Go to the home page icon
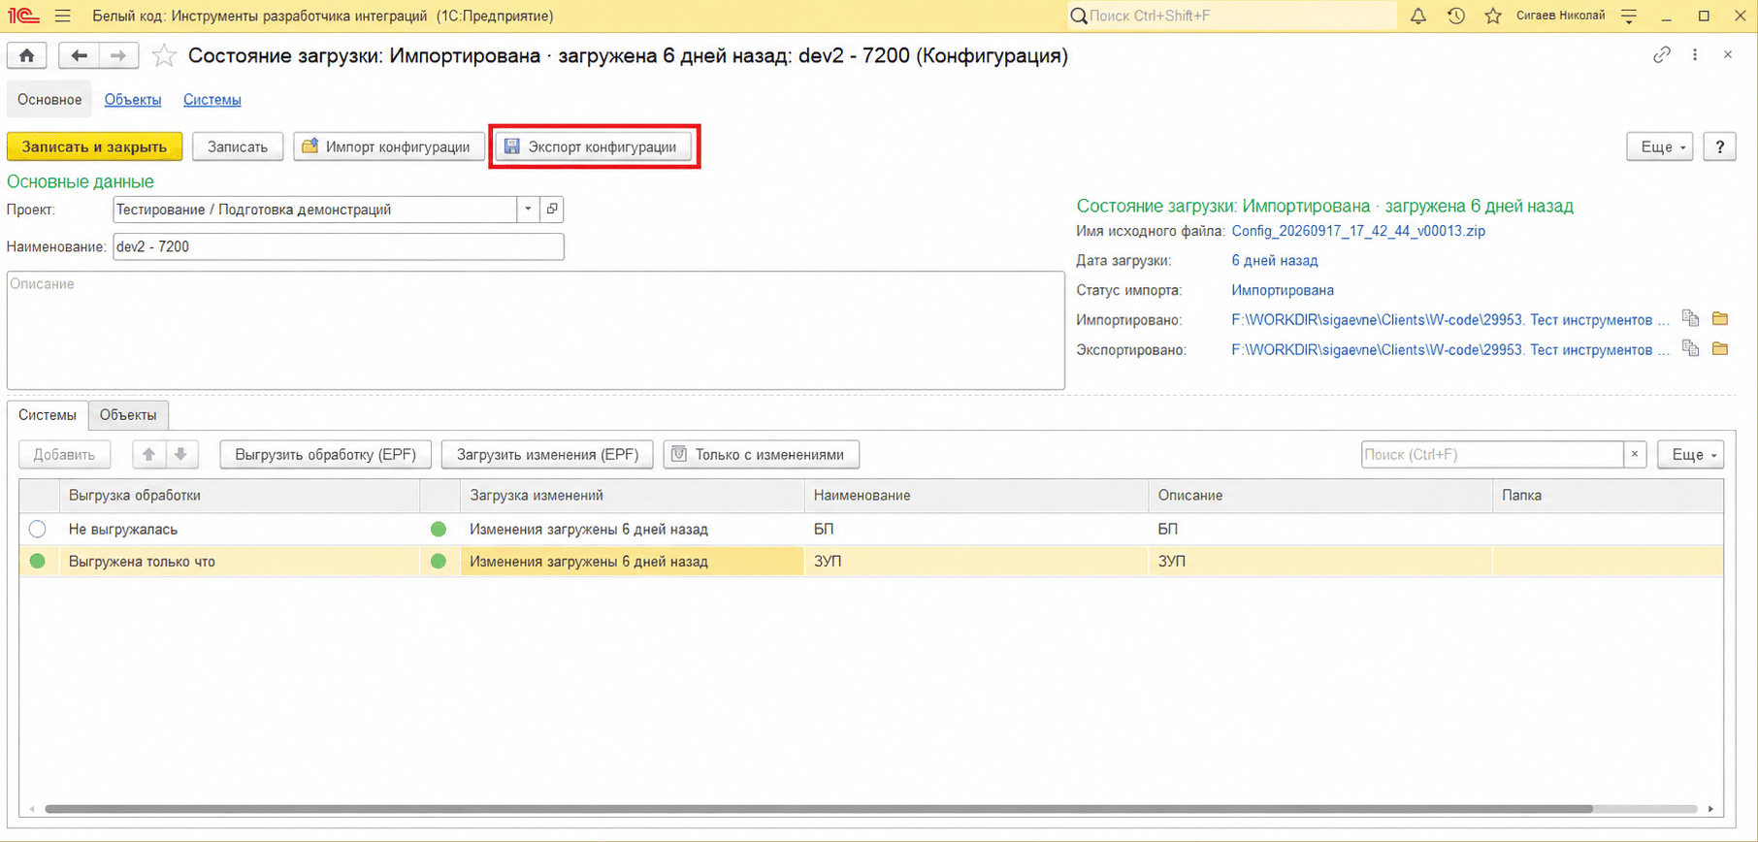This screenshot has height=842, width=1758. [x=26, y=56]
